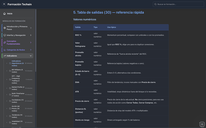Image resolution: width=206 pixels, height=128 pixels.
Task: Expand arrow for Indicadores Algorítmicos
Action: [7, 63]
